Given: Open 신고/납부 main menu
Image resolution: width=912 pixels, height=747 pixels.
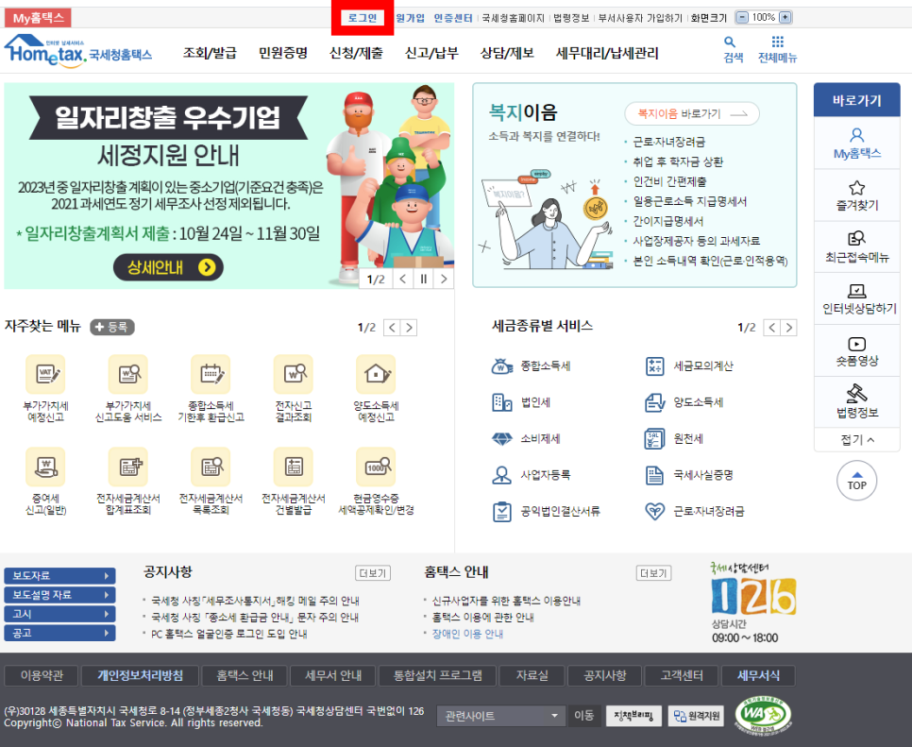Looking at the screenshot, I should (431, 53).
